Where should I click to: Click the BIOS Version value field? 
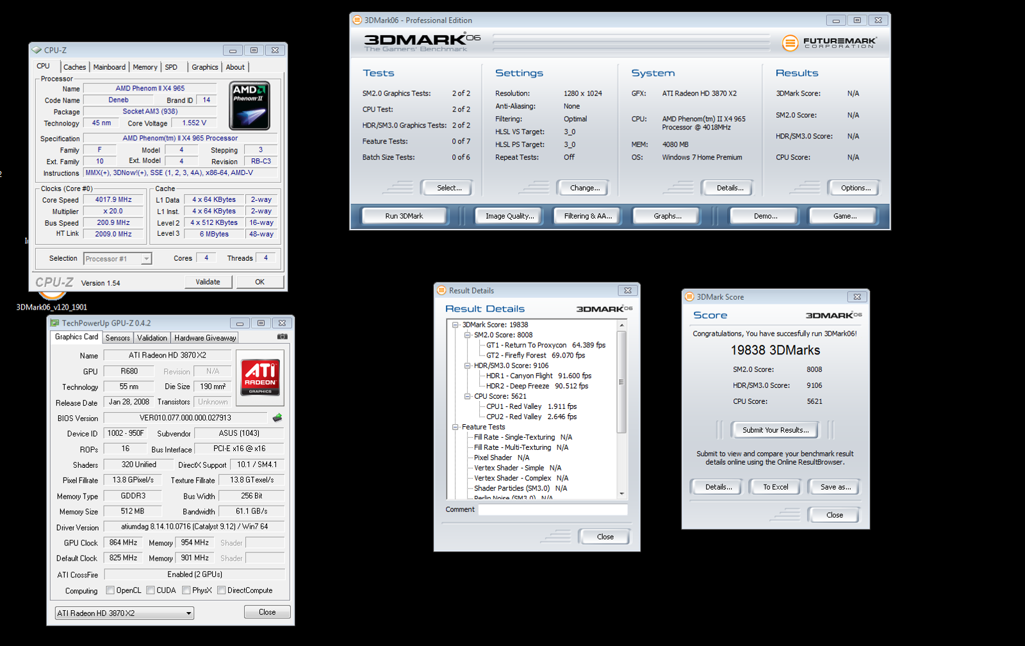coord(185,418)
